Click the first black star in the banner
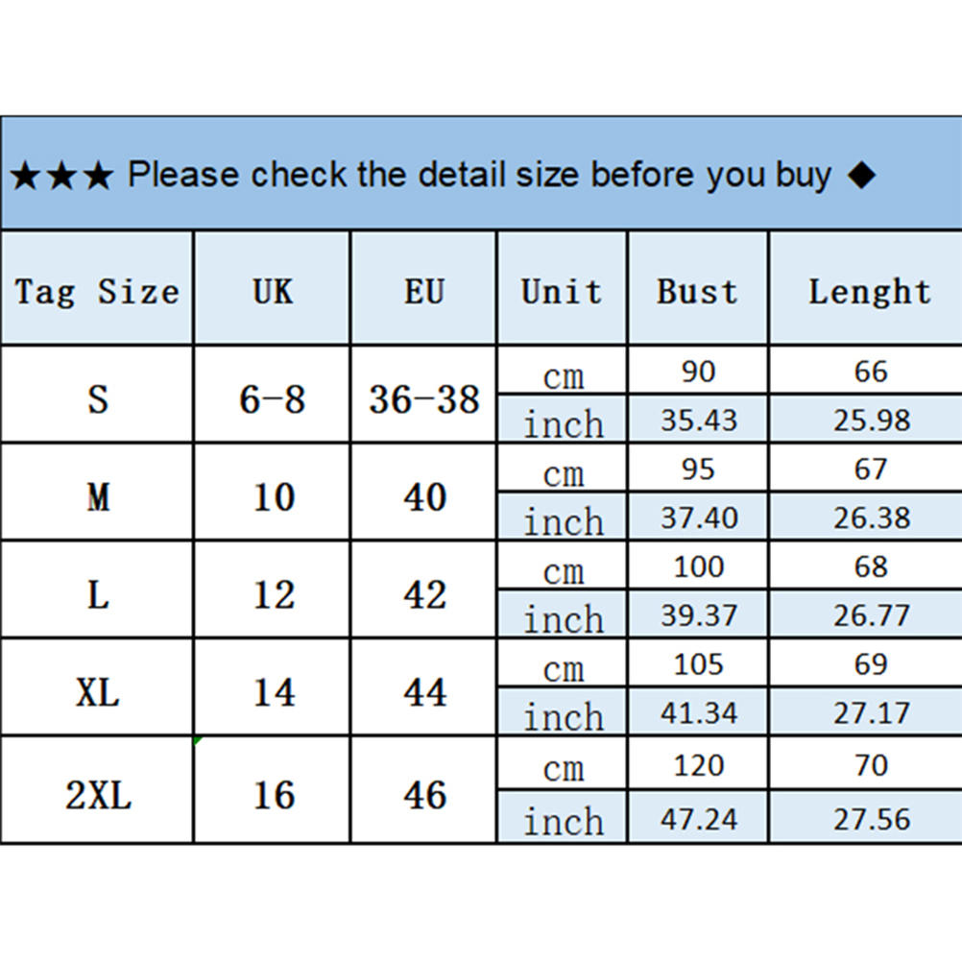The width and height of the screenshot is (962, 962). coord(26,177)
